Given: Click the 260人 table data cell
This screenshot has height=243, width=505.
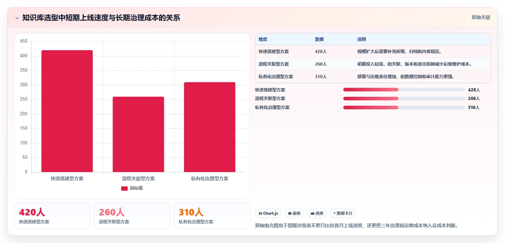Looking at the screenshot, I should coord(321,64).
